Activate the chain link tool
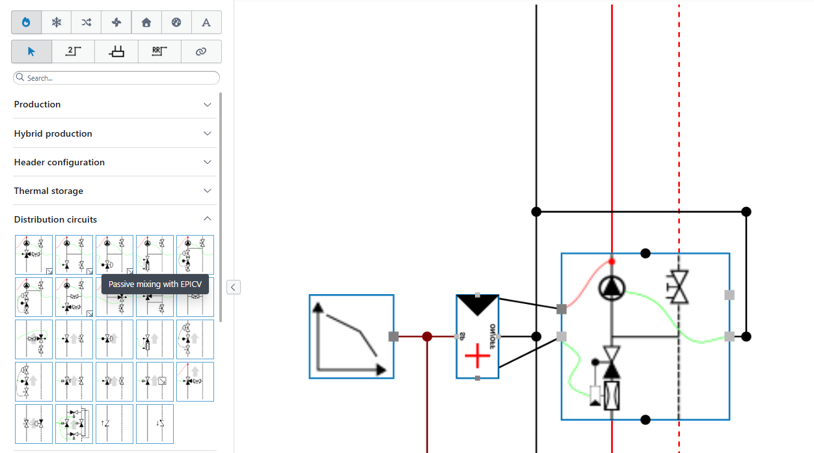The width and height of the screenshot is (814, 453). coord(201,51)
